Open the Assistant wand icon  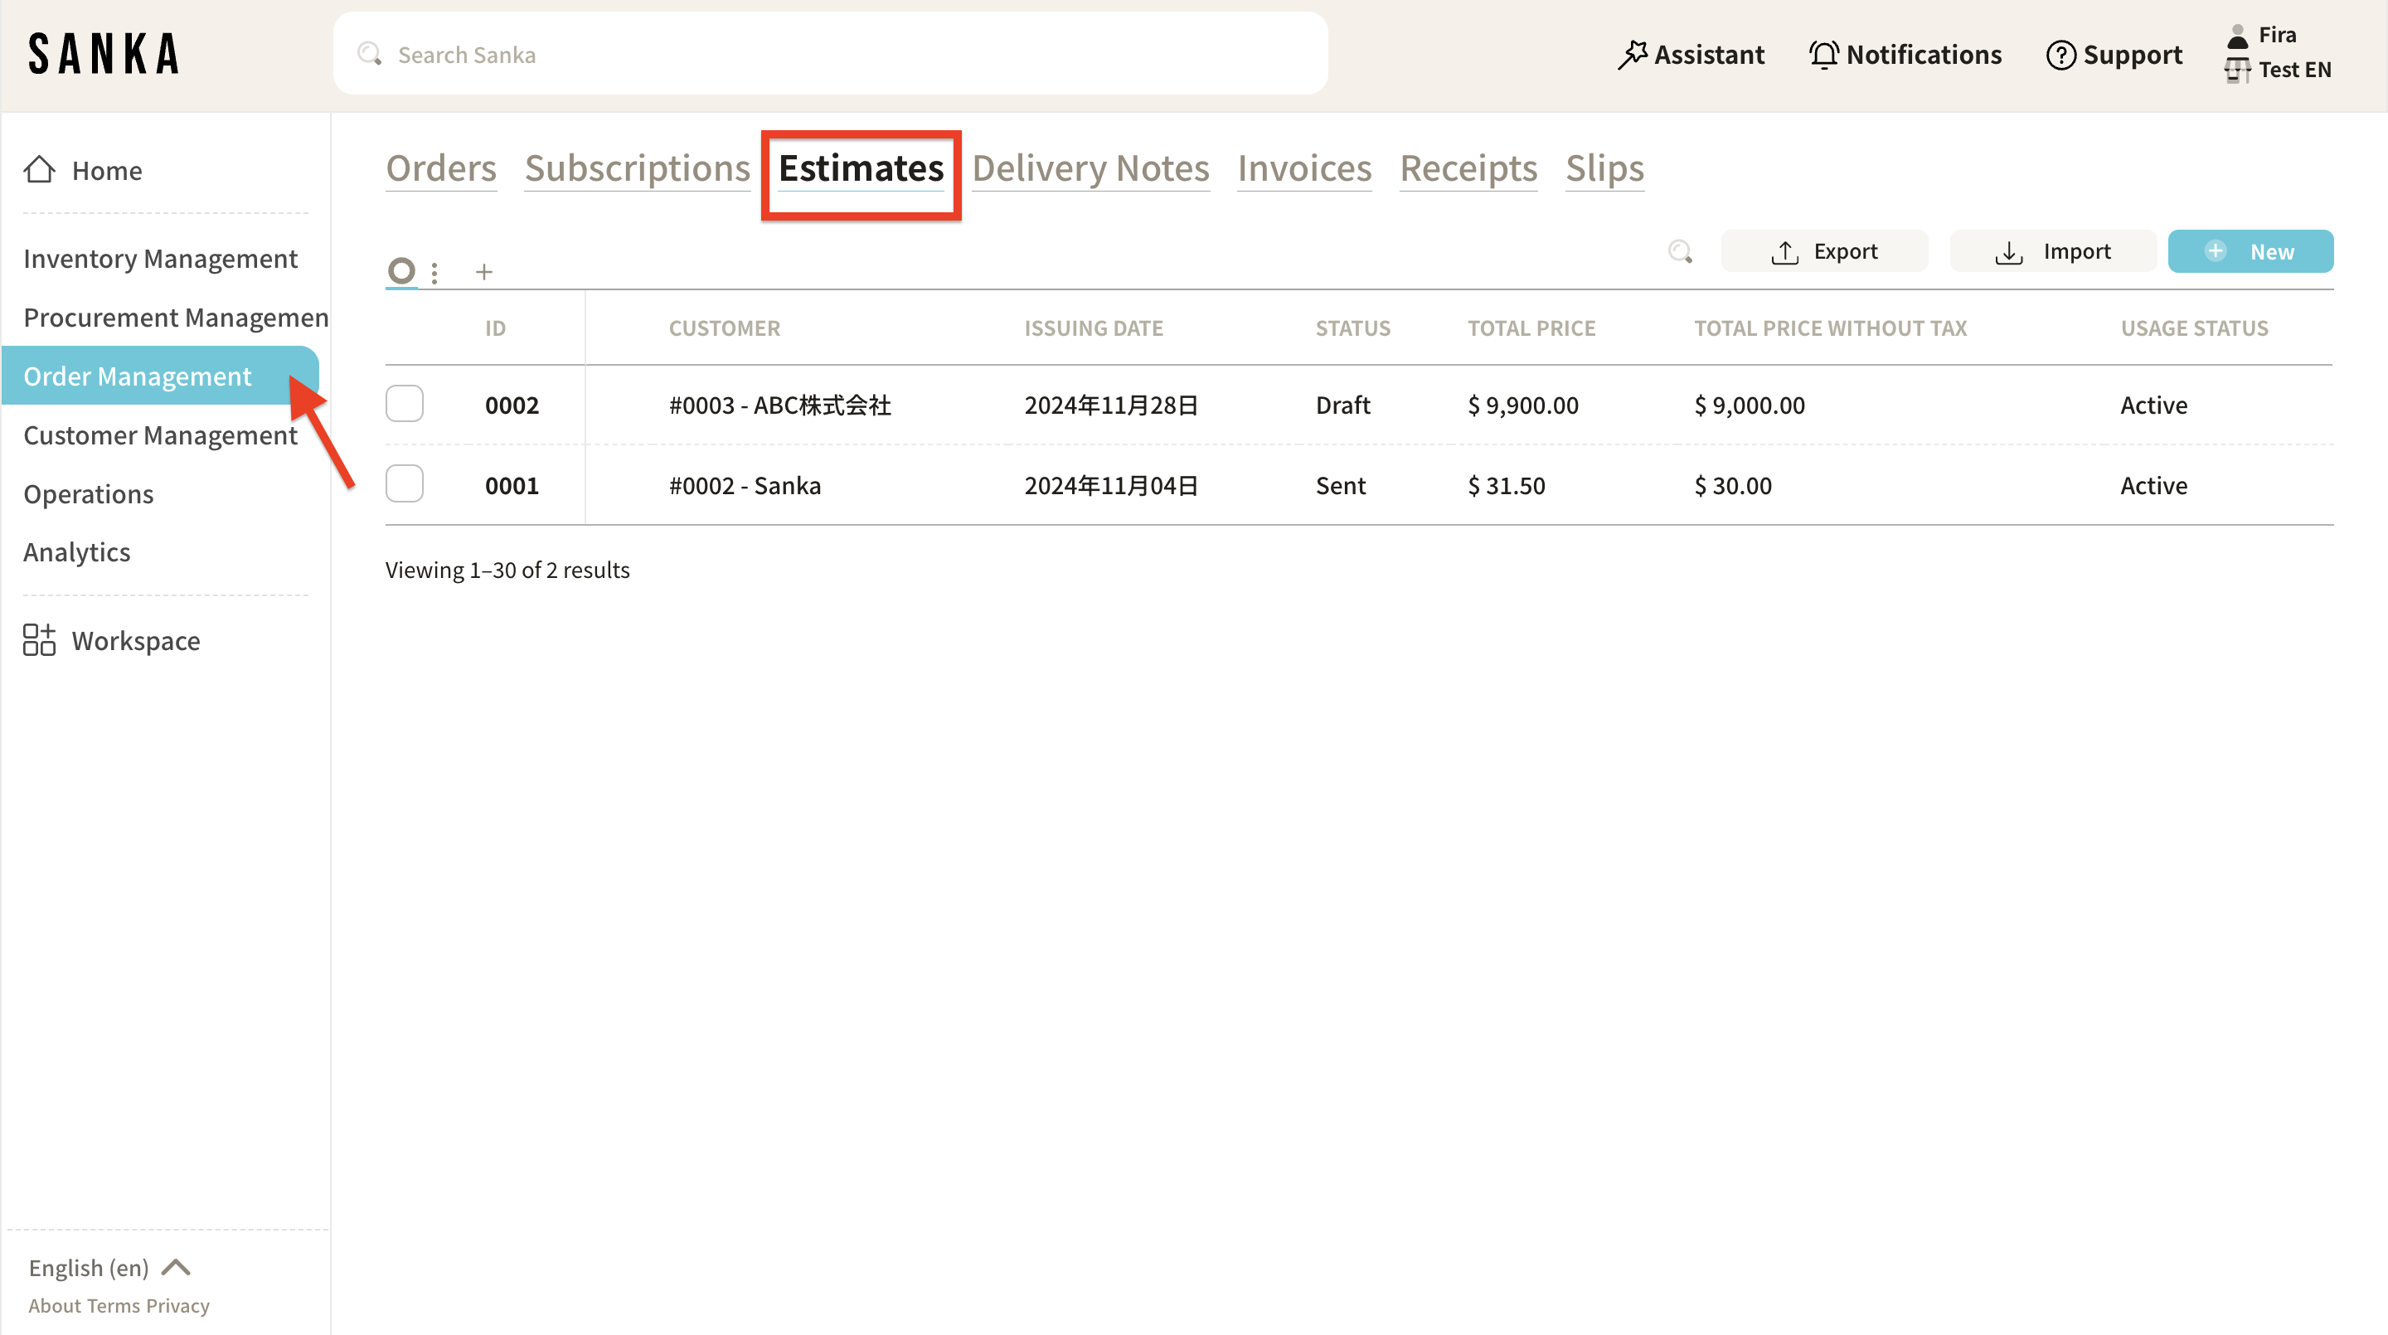[x=1633, y=55]
